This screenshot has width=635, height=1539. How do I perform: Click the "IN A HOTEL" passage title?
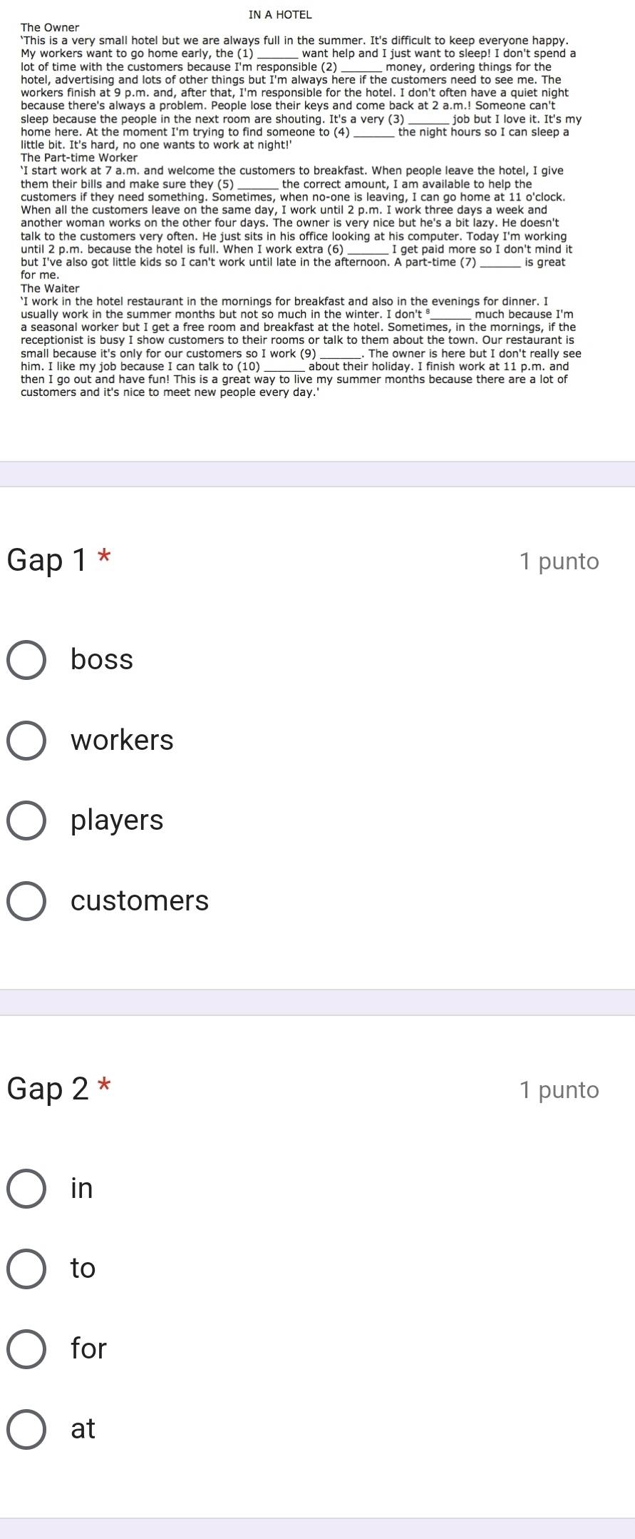coord(281,14)
